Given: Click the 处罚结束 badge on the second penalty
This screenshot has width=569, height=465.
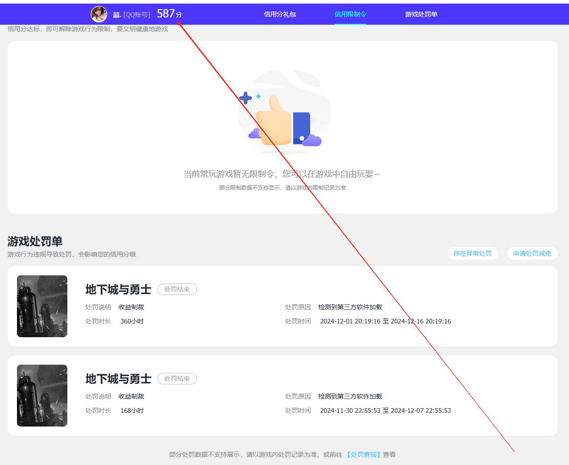Looking at the screenshot, I should (177, 378).
